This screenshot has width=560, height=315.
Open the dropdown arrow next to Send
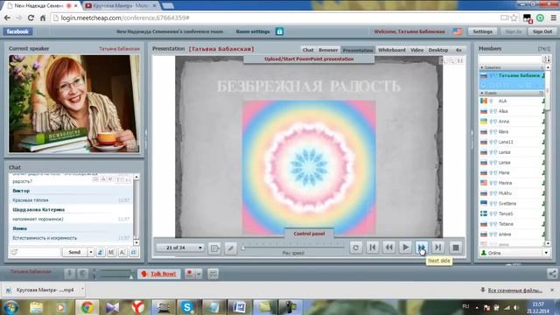[91, 252]
